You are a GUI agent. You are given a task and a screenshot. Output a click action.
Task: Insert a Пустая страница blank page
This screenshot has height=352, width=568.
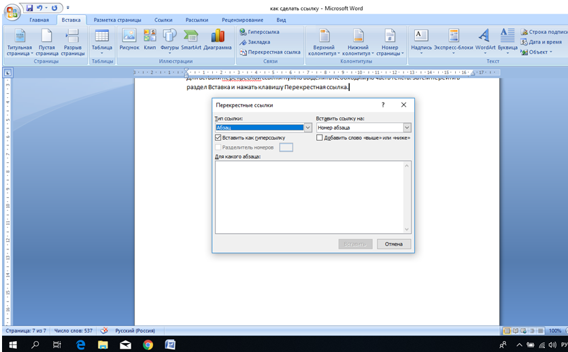pos(47,42)
